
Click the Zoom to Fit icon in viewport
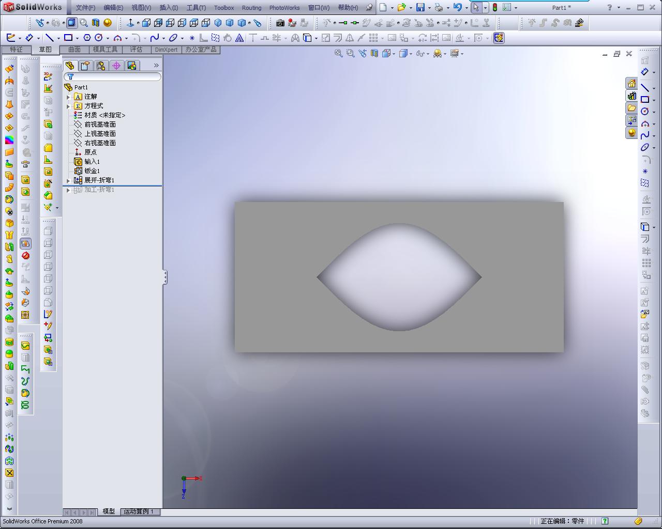pyautogui.click(x=338, y=53)
